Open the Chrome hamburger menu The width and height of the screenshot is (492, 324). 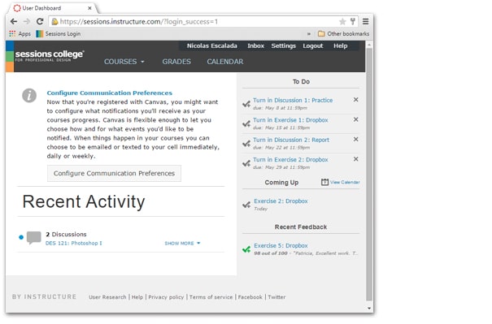(x=366, y=22)
